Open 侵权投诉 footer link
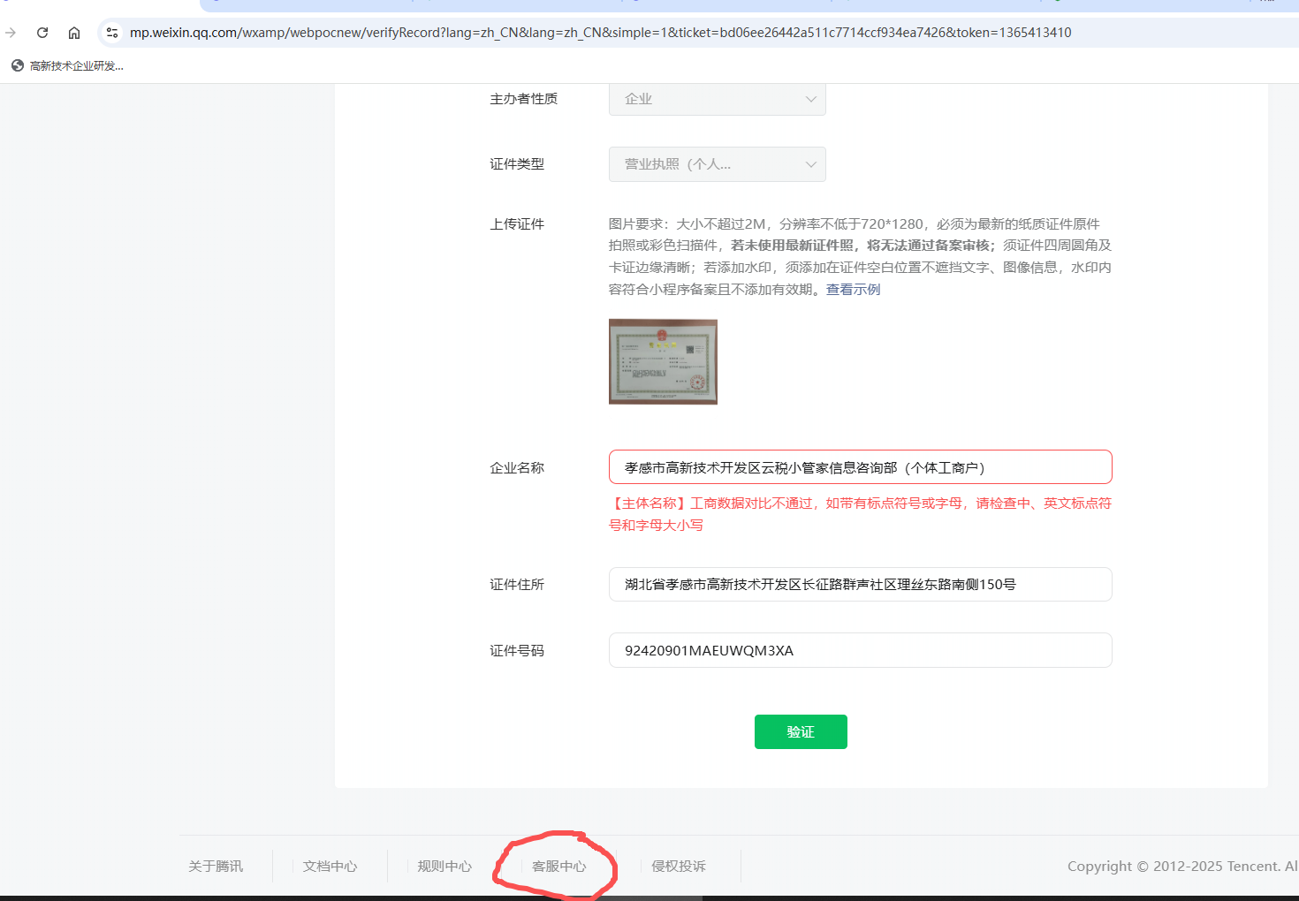1299x901 pixels. (679, 867)
